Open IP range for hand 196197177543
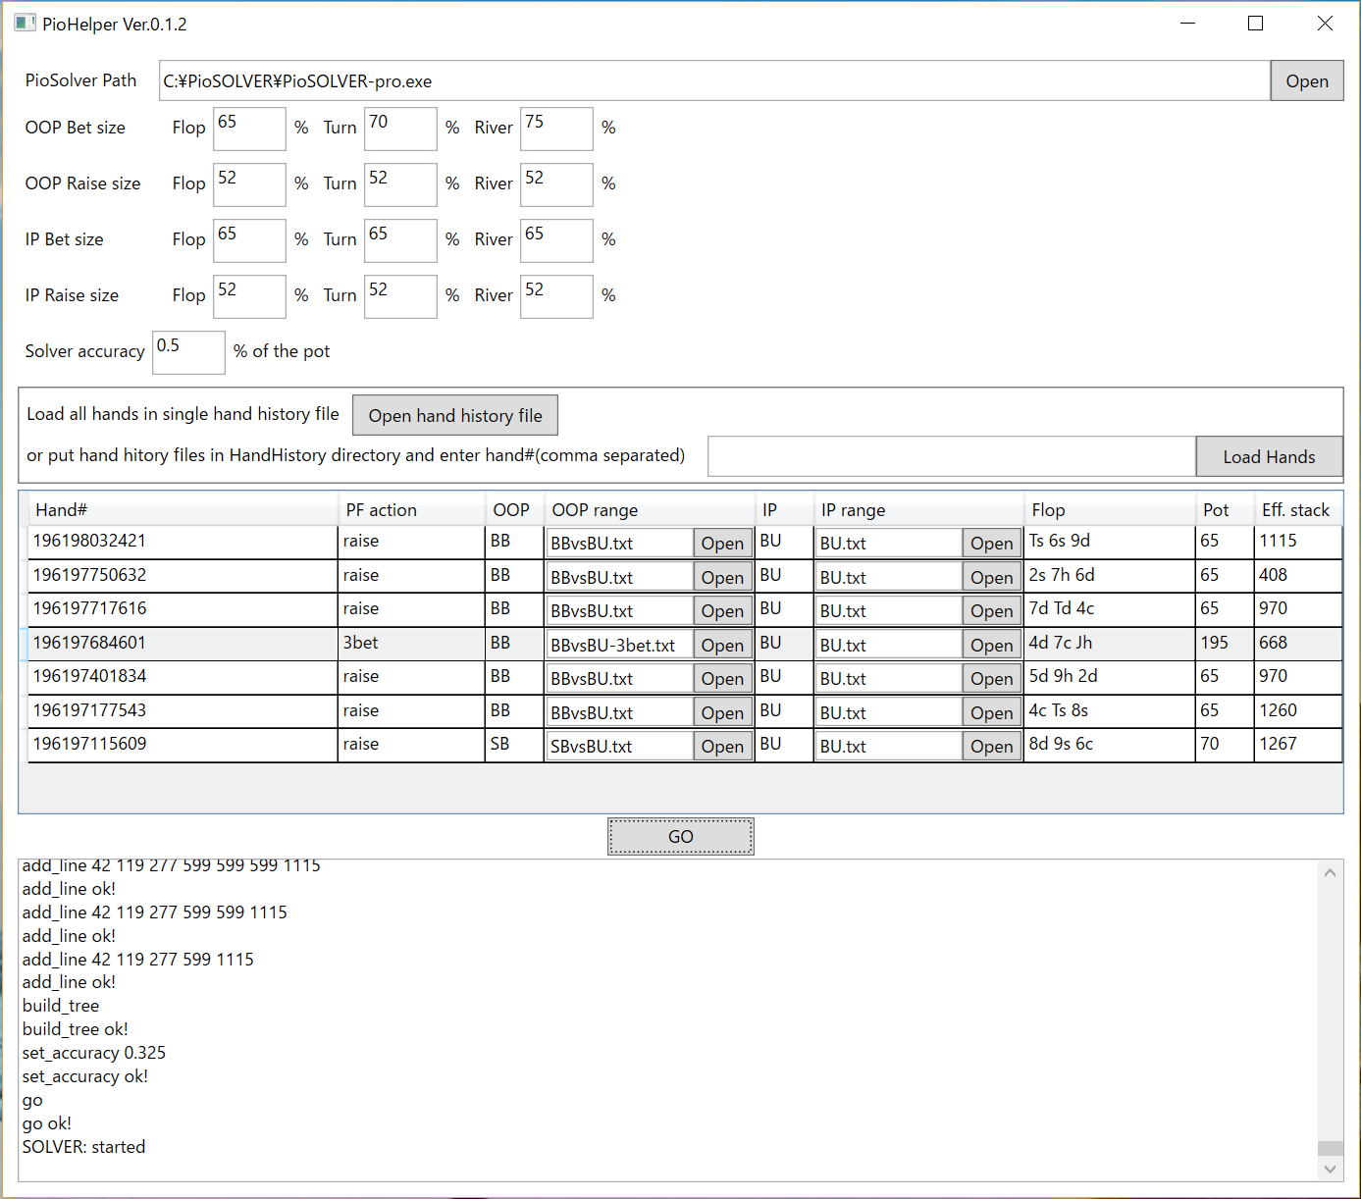This screenshot has height=1199, width=1361. pos(992,712)
